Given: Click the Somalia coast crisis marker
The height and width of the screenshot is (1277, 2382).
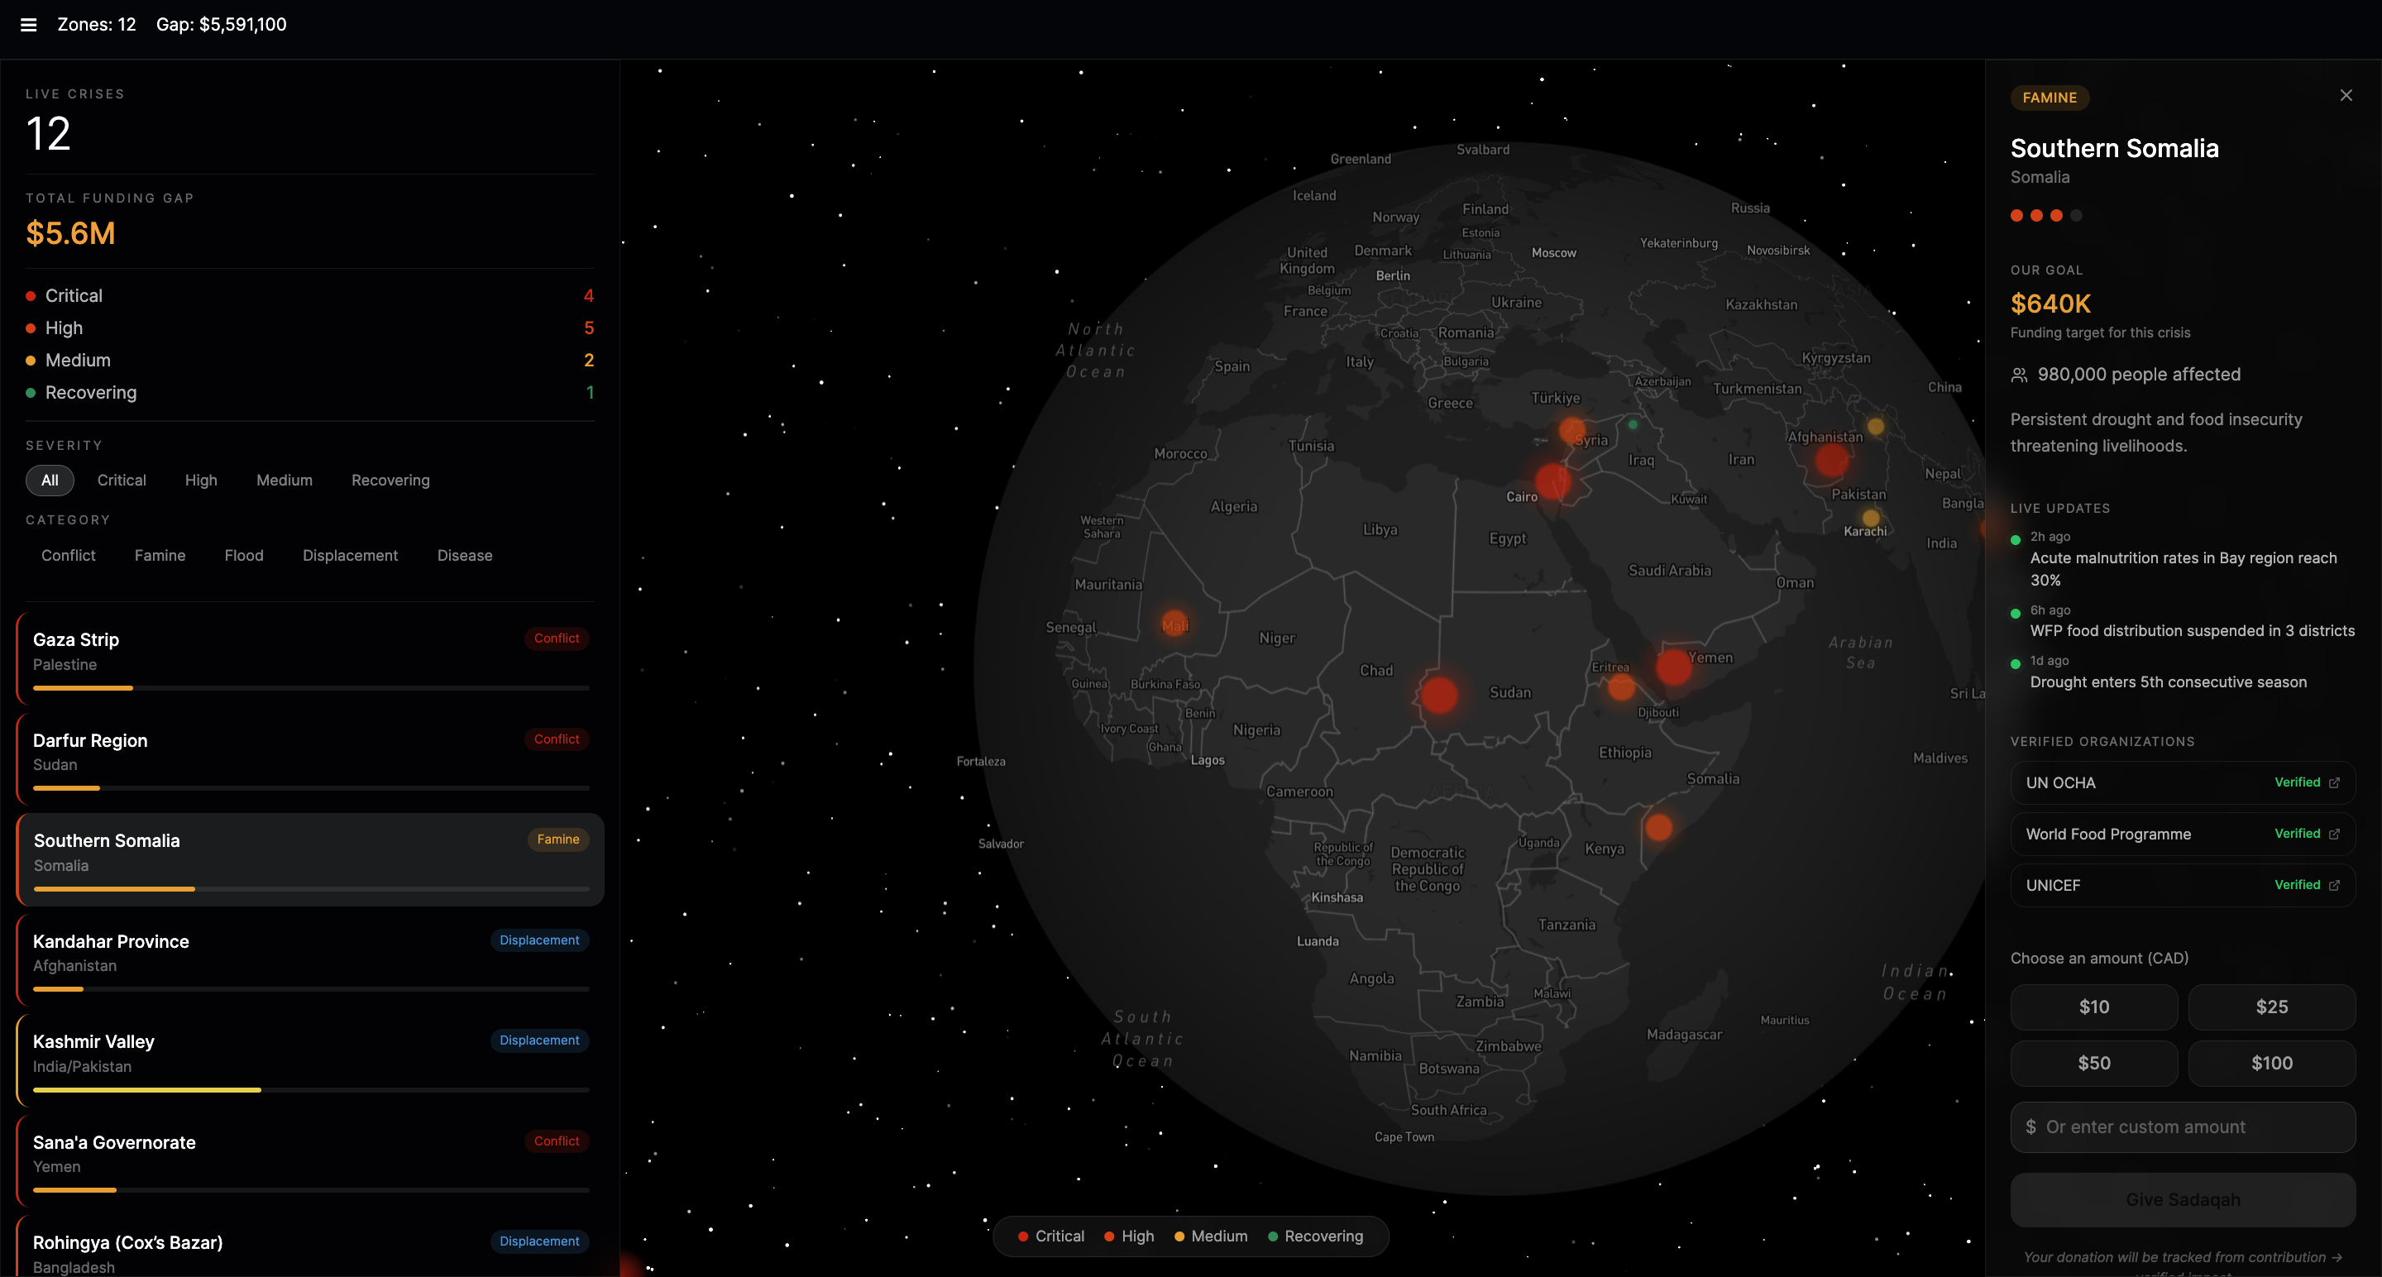Looking at the screenshot, I should point(1659,827).
